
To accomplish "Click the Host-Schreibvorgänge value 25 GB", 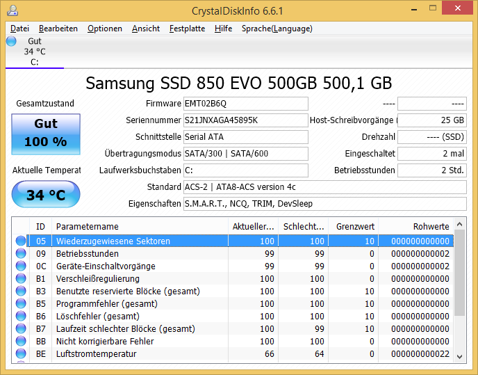I will [432, 120].
